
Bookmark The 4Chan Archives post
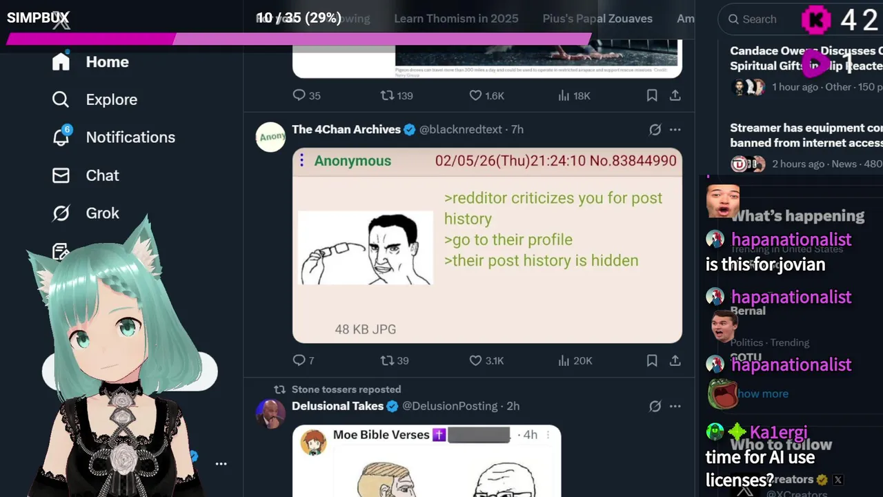coord(652,360)
